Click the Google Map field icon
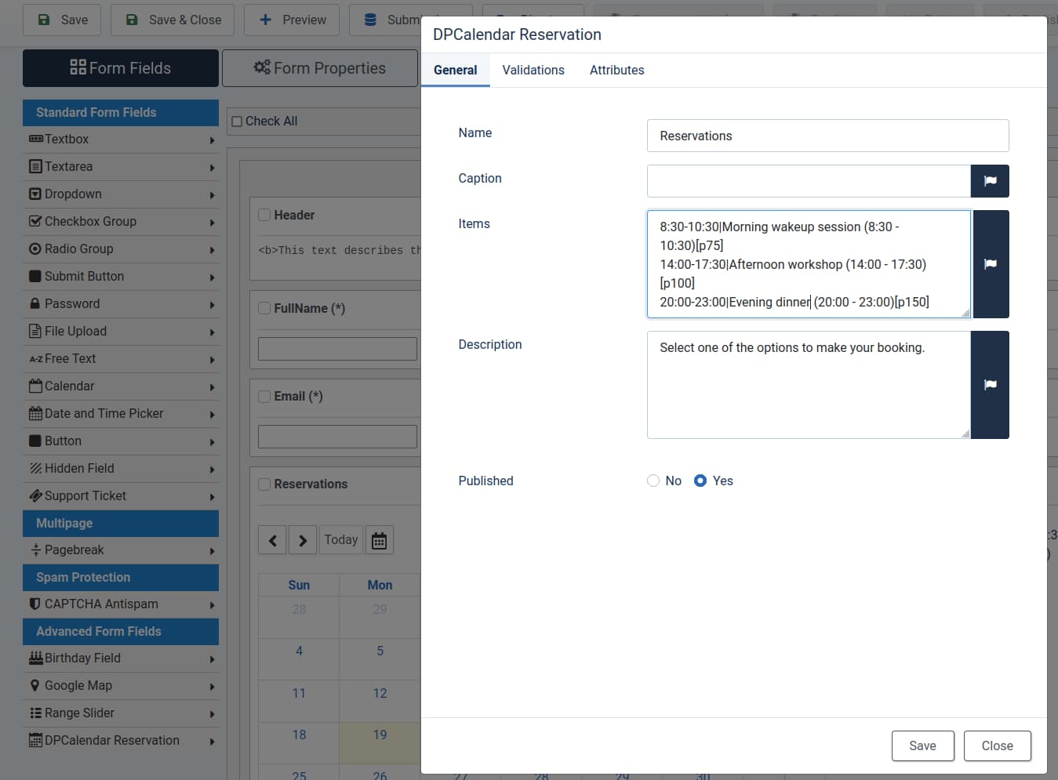Image resolution: width=1058 pixels, height=780 pixels. (x=35, y=686)
